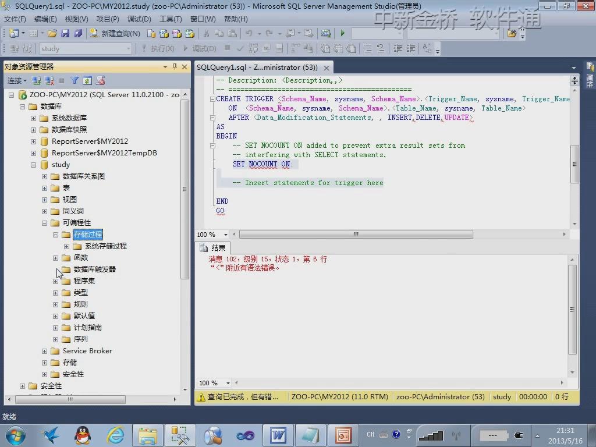
Task: Collapse the CREATE TRIGGER code outline block
Action: pyautogui.click(x=212, y=99)
